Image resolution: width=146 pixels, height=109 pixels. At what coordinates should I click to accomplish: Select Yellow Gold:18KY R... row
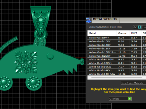(x=117, y=52)
